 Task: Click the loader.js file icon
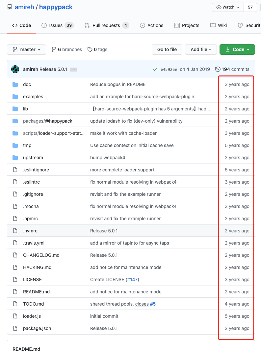tap(15, 316)
